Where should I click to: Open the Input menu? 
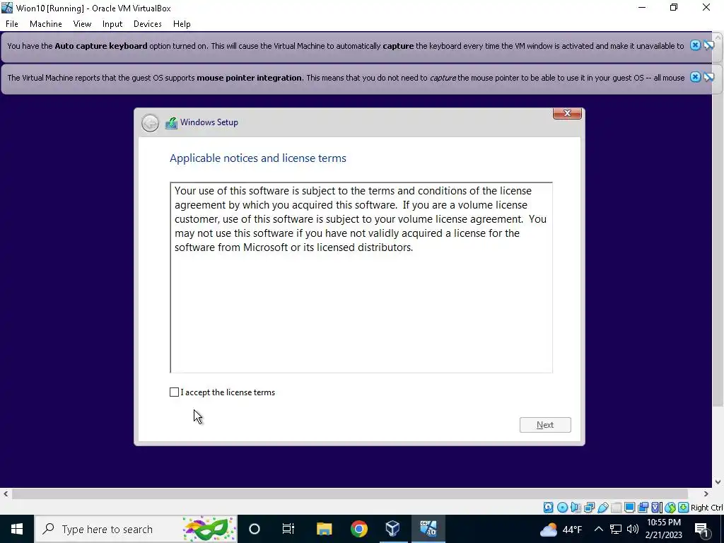[x=112, y=24]
